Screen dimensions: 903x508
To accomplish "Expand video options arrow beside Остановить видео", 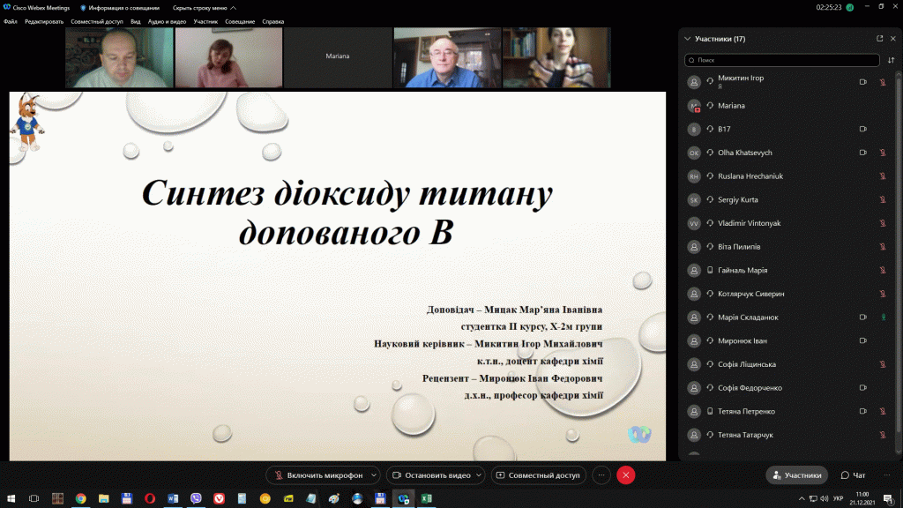I will 479,475.
